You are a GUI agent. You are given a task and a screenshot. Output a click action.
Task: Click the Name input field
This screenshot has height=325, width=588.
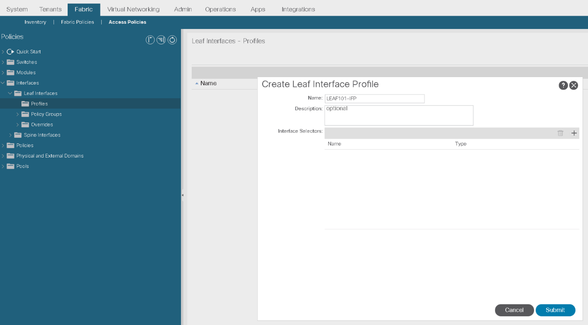[x=374, y=98]
